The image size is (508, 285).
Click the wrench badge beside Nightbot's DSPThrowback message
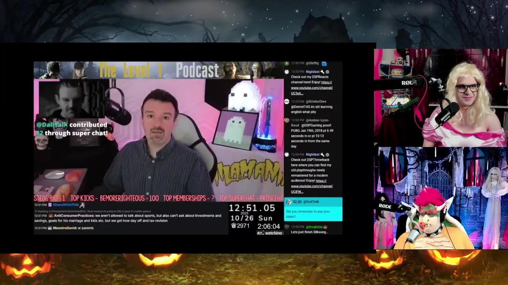(323, 155)
